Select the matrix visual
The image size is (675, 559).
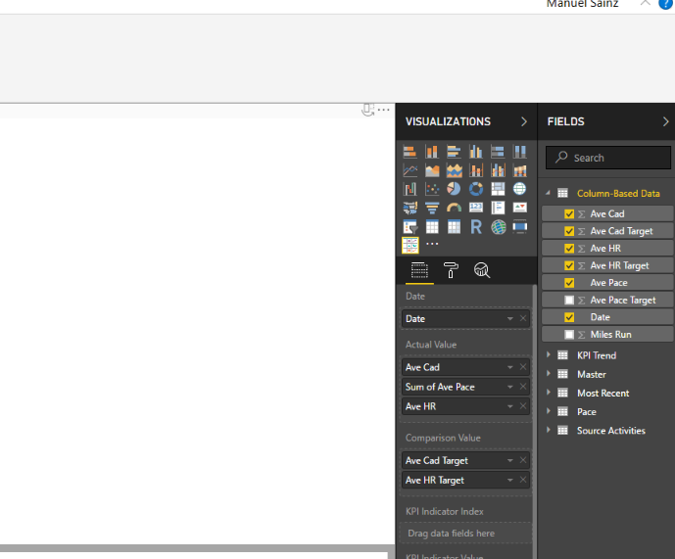pyautogui.click(x=454, y=227)
